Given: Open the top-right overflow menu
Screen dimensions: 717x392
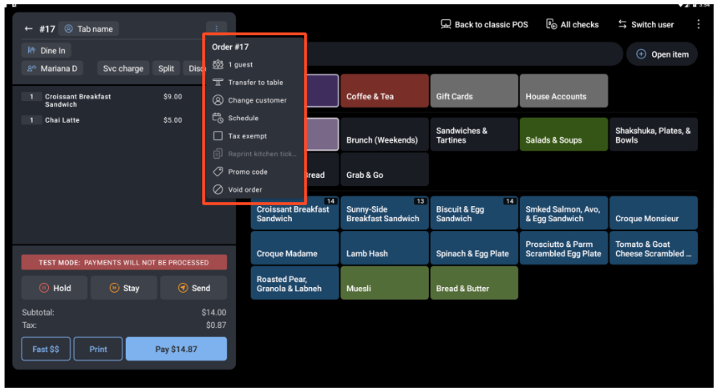Looking at the screenshot, I should (698, 25).
